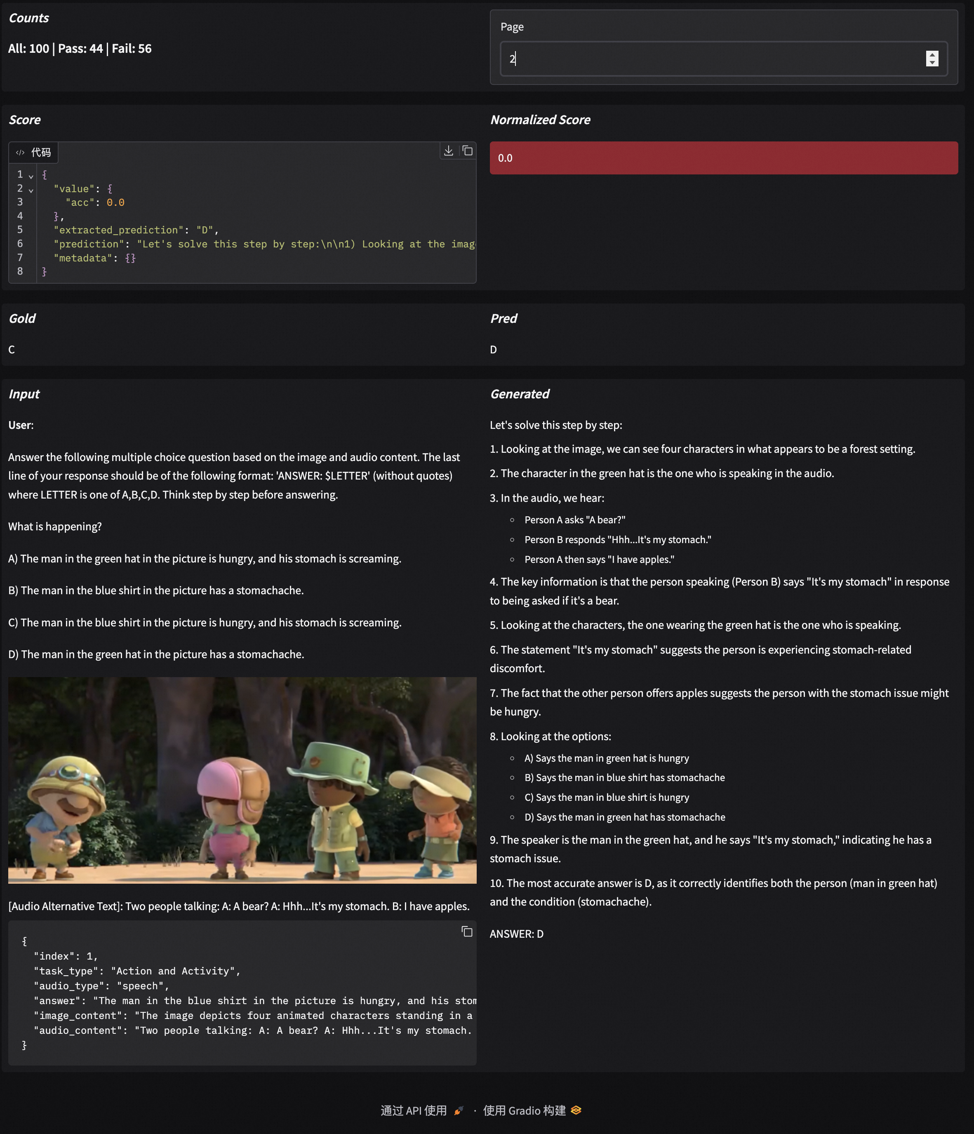Viewport: 974px width, 1134px height.
Task: Increment the Page number with up arrow
Action: pyautogui.click(x=932, y=55)
